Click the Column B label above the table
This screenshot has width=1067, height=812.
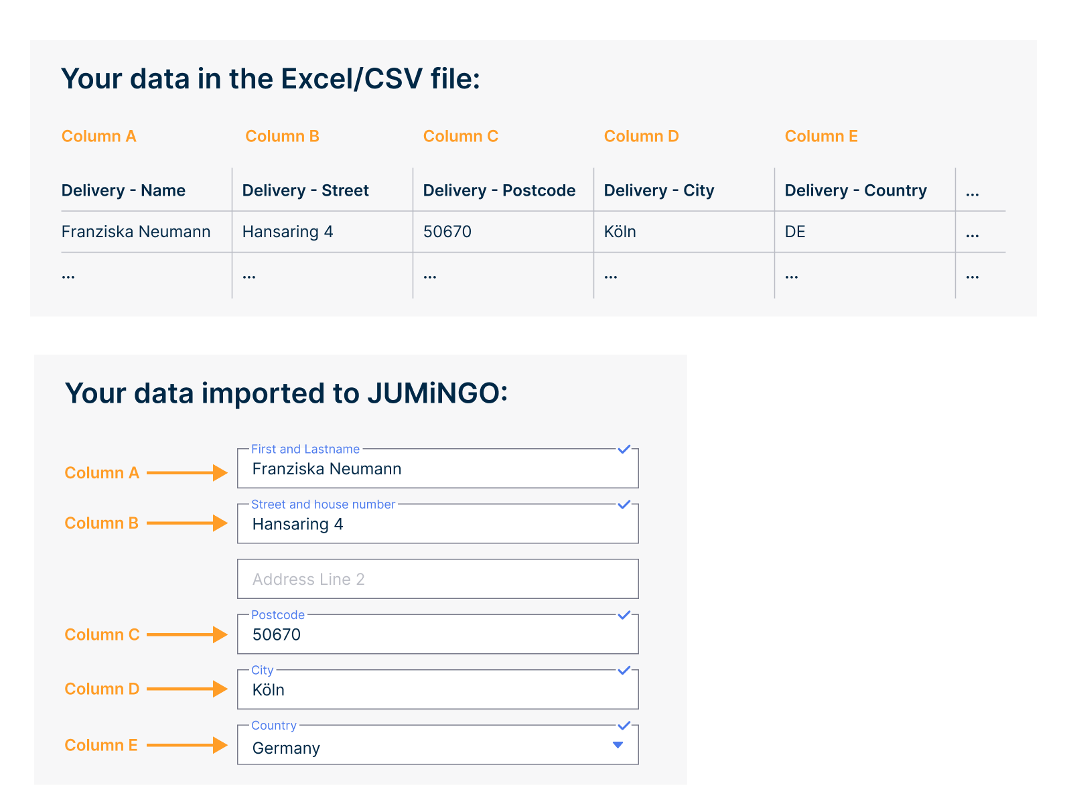point(283,136)
